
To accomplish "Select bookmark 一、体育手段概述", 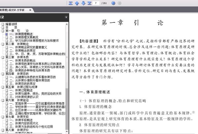I will coord(21,120).
